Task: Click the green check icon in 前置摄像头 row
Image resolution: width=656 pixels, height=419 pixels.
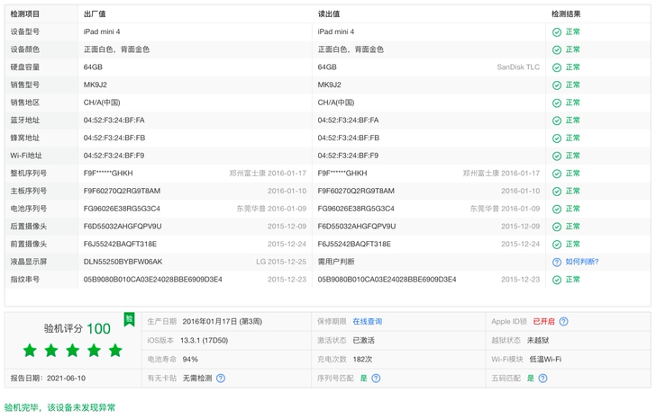Action: (557, 245)
